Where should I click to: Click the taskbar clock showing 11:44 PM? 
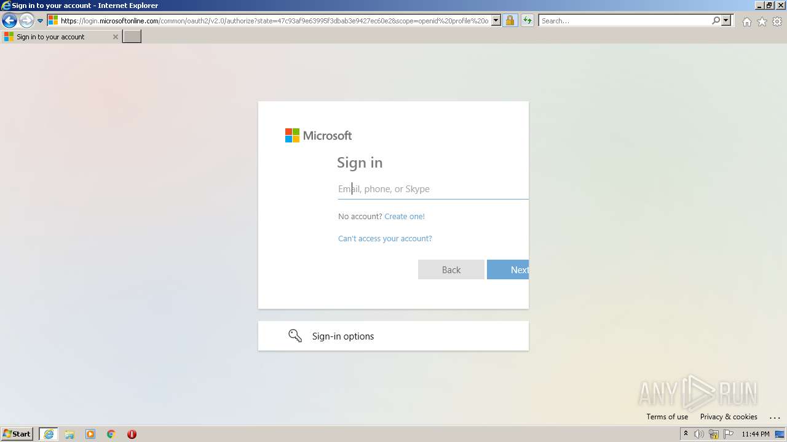point(756,434)
